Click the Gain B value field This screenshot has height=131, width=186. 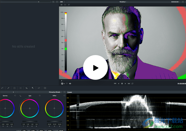click(36, 124)
